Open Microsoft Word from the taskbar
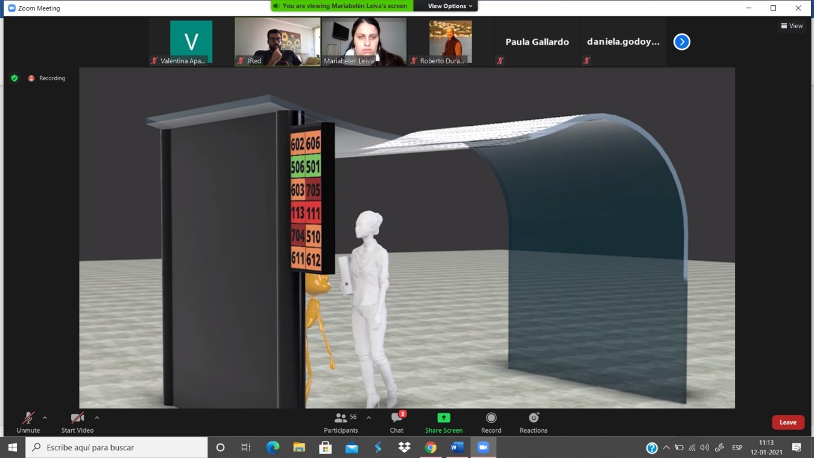This screenshot has width=814, height=458. tap(456, 447)
